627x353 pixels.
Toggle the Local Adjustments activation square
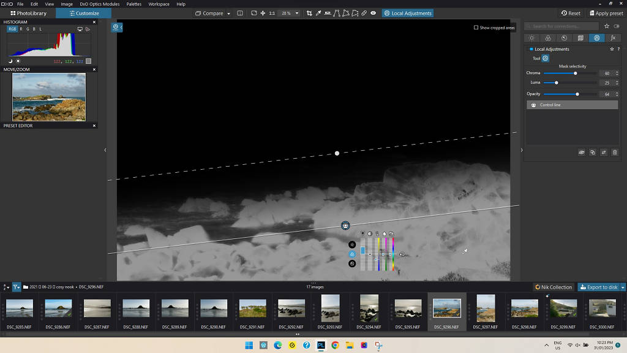tap(531, 49)
